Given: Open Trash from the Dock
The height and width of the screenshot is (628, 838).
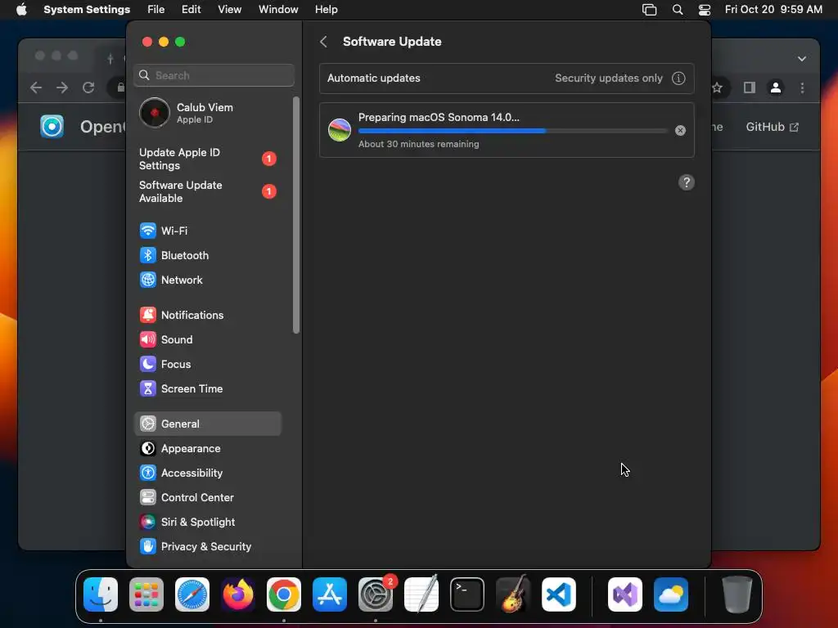Looking at the screenshot, I should (737, 594).
